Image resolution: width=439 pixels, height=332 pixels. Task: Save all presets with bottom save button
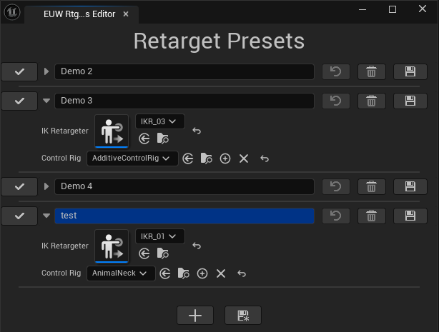click(x=242, y=315)
